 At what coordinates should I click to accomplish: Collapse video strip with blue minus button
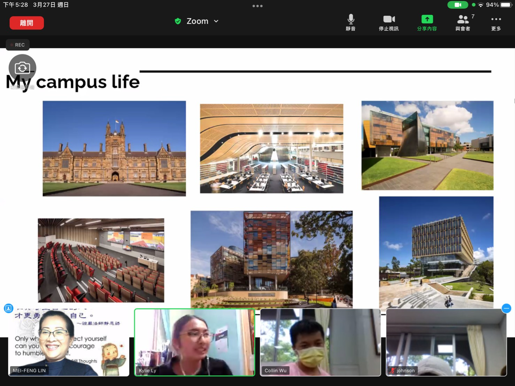pyautogui.click(x=506, y=308)
